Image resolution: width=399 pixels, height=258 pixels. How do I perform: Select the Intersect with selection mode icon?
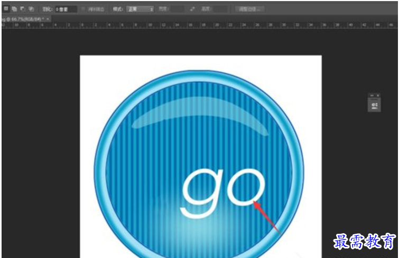tap(31, 9)
